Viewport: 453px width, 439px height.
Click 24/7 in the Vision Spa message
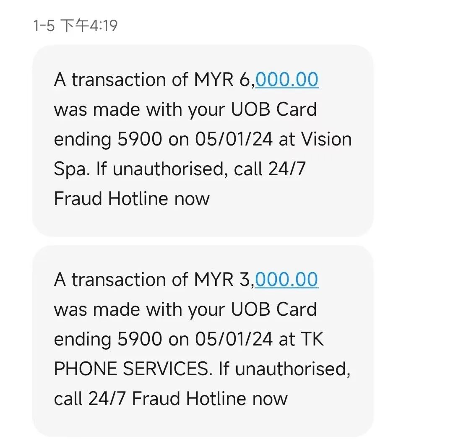point(287,169)
